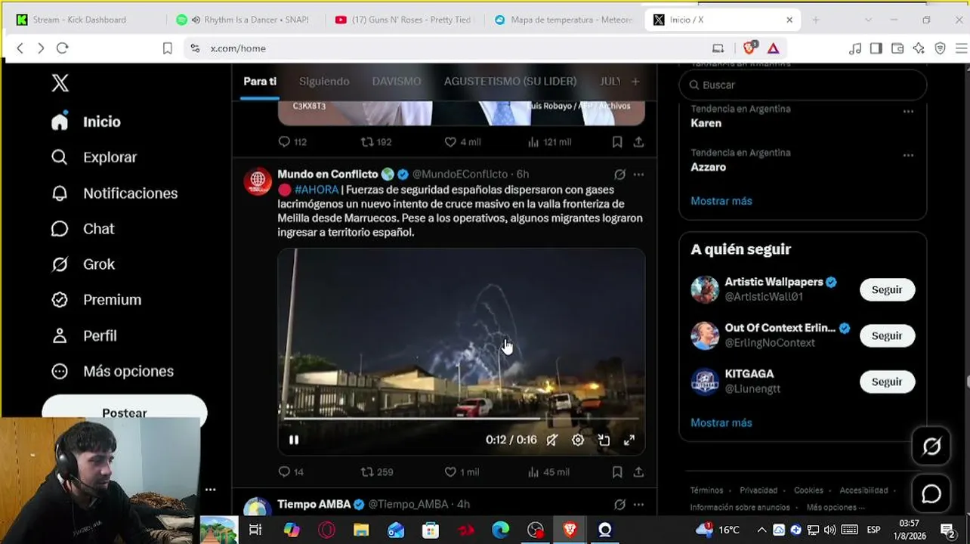Screen dimensions: 970x544
Task: Show hidden system tray icons
Action: click(x=761, y=530)
